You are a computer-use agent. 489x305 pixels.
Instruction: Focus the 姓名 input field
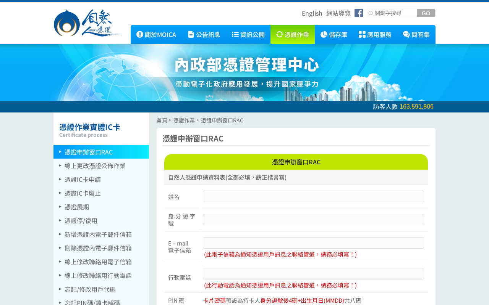(313, 196)
